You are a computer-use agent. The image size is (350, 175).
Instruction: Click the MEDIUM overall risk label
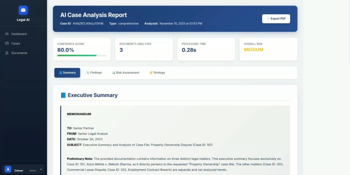(x=254, y=50)
